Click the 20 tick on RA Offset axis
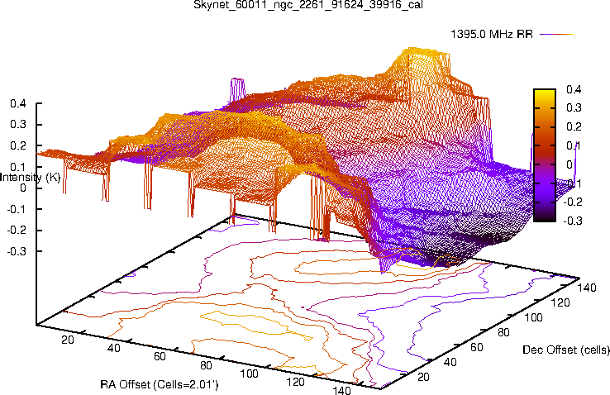This screenshot has height=395, width=610. tap(68, 340)
